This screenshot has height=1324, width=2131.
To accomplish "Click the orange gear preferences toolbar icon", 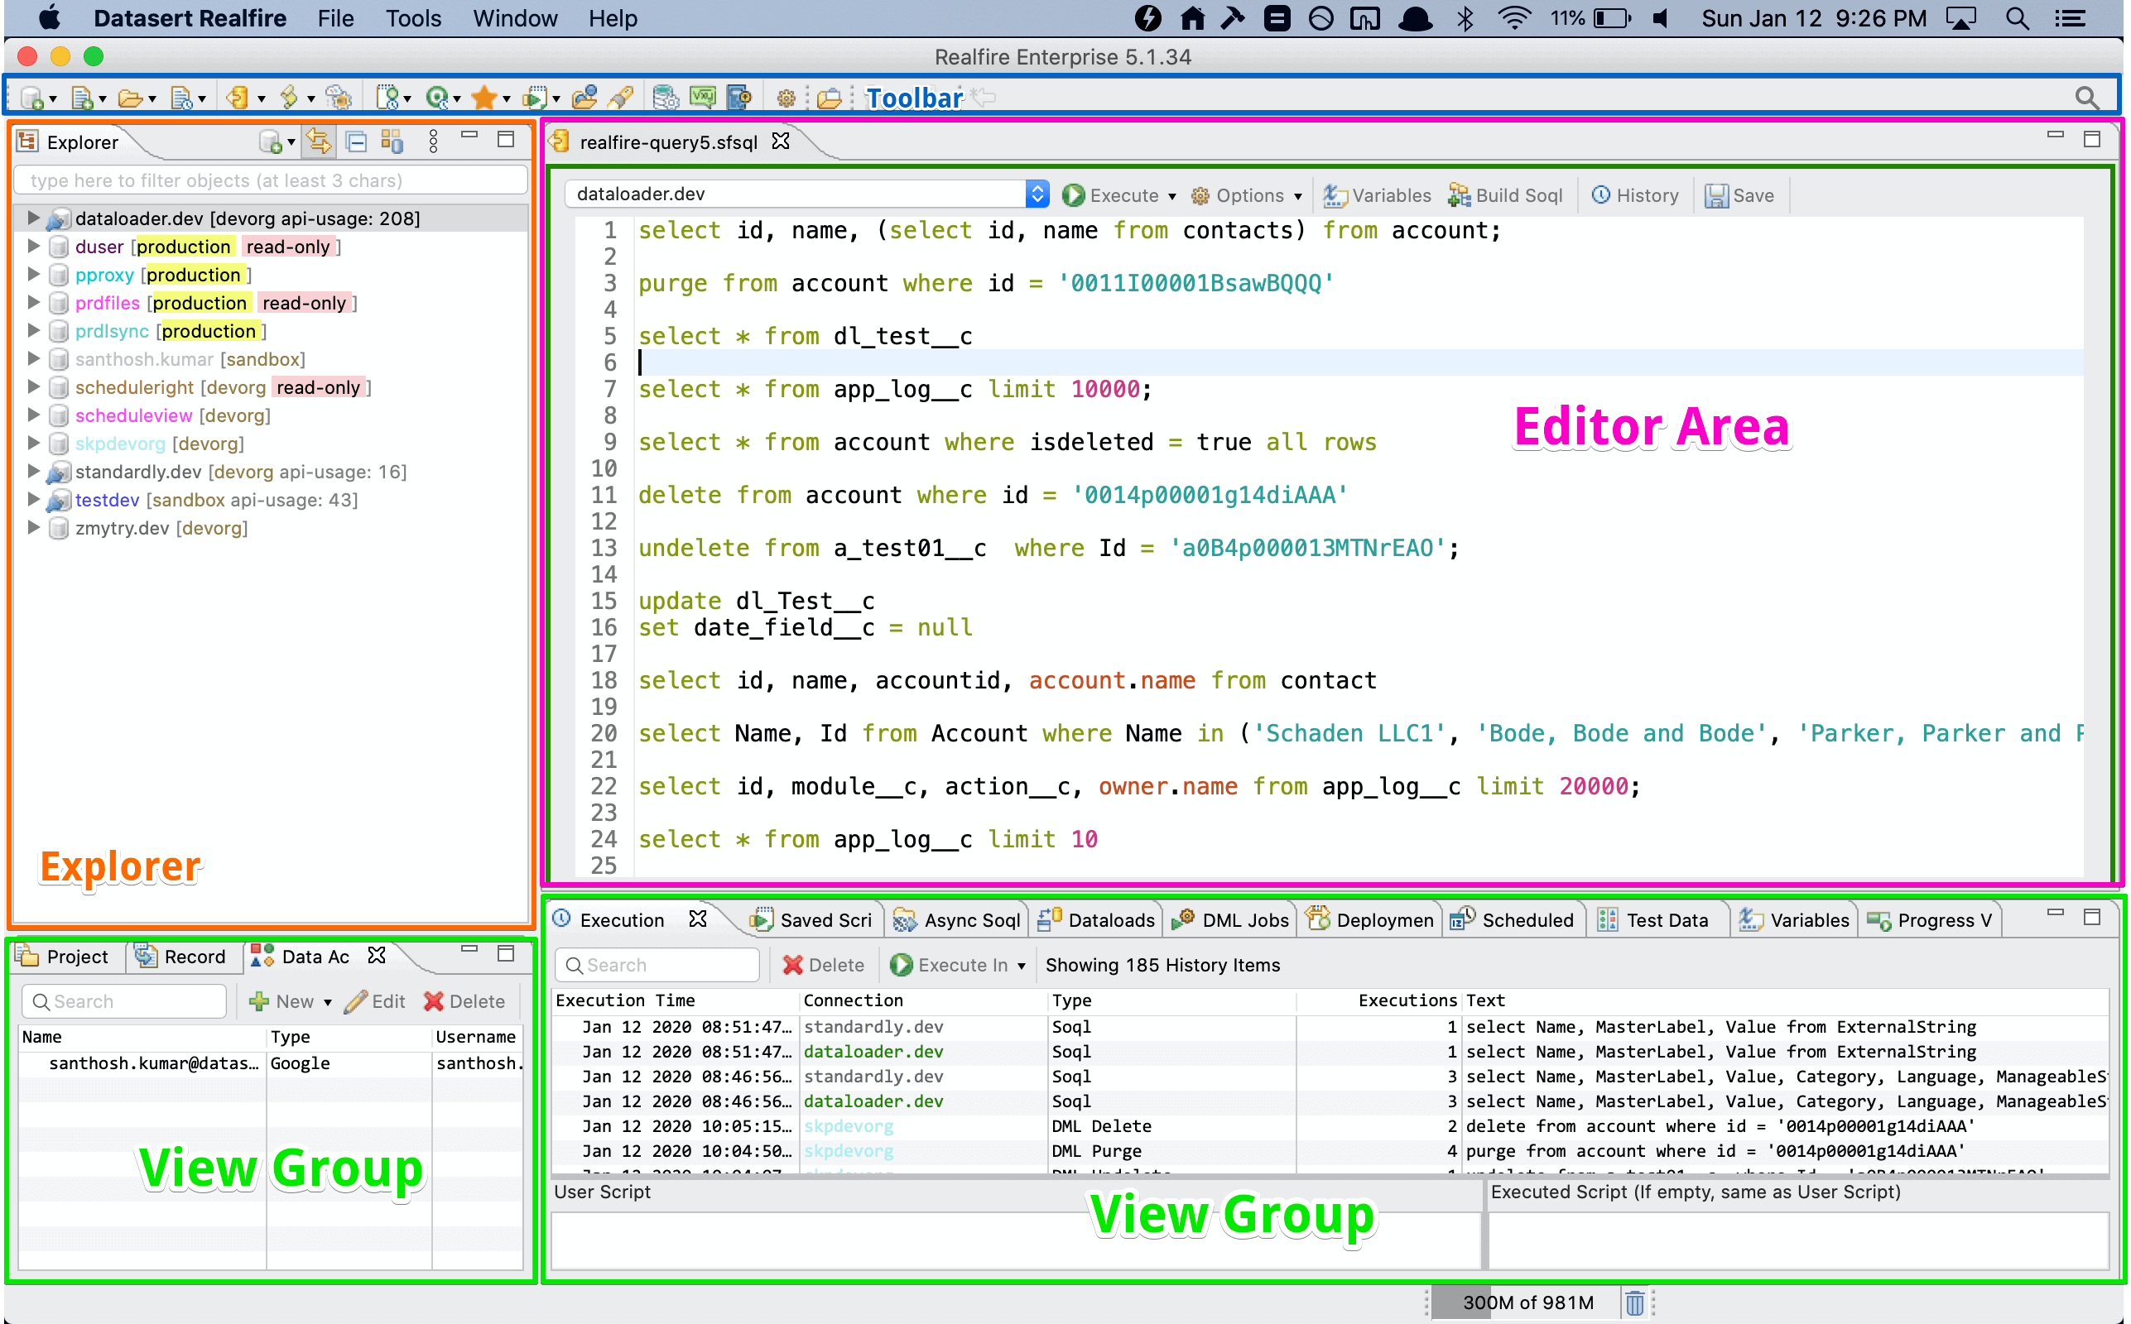I will [786, 98].
